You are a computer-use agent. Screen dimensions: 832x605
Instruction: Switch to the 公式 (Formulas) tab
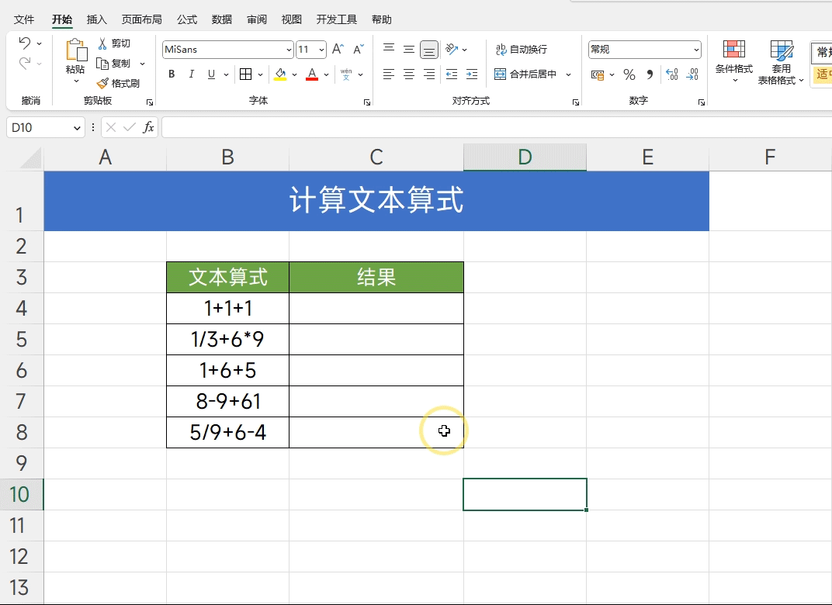click(187, 19)
